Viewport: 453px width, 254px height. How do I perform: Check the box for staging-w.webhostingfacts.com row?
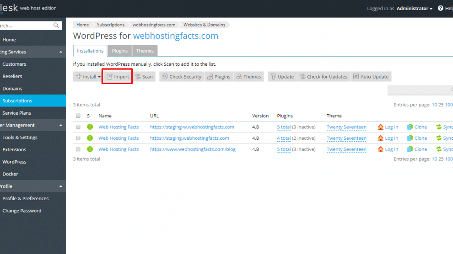(78, 127)
